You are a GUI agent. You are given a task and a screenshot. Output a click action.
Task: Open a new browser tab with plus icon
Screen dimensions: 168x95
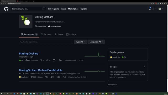pos(33,1)
